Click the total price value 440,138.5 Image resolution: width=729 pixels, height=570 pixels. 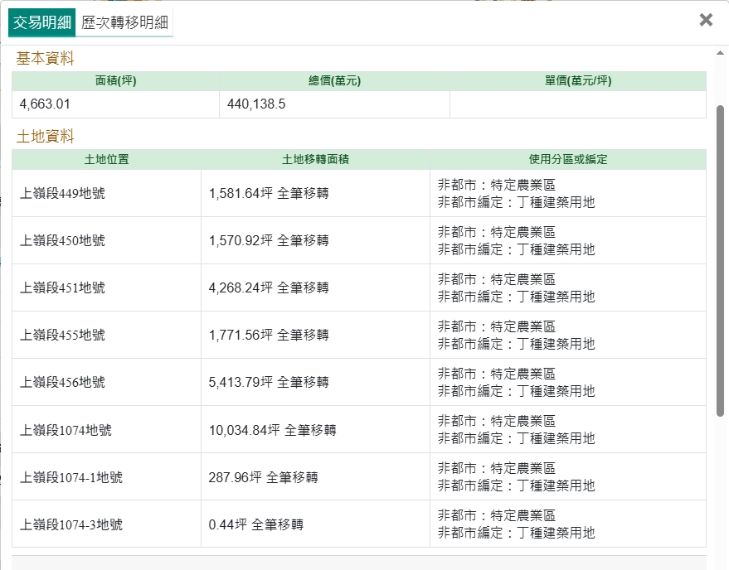255,104
